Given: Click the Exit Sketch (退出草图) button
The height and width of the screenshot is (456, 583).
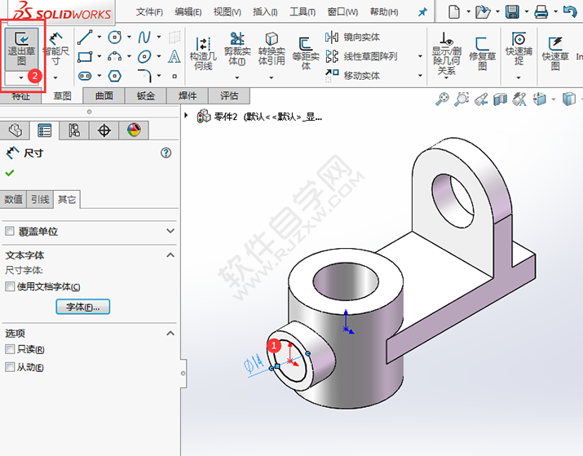Looking at the screenshot, I should 21,50.
